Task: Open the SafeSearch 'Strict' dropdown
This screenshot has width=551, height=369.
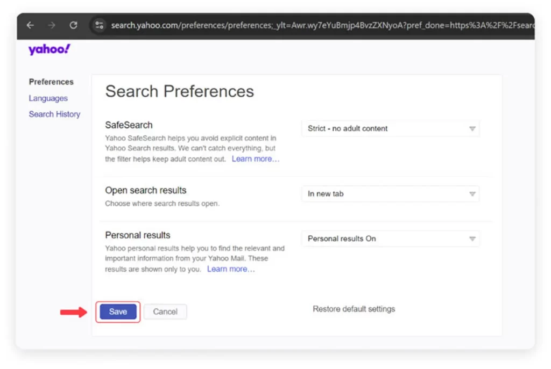Action: tap(390, 129)
